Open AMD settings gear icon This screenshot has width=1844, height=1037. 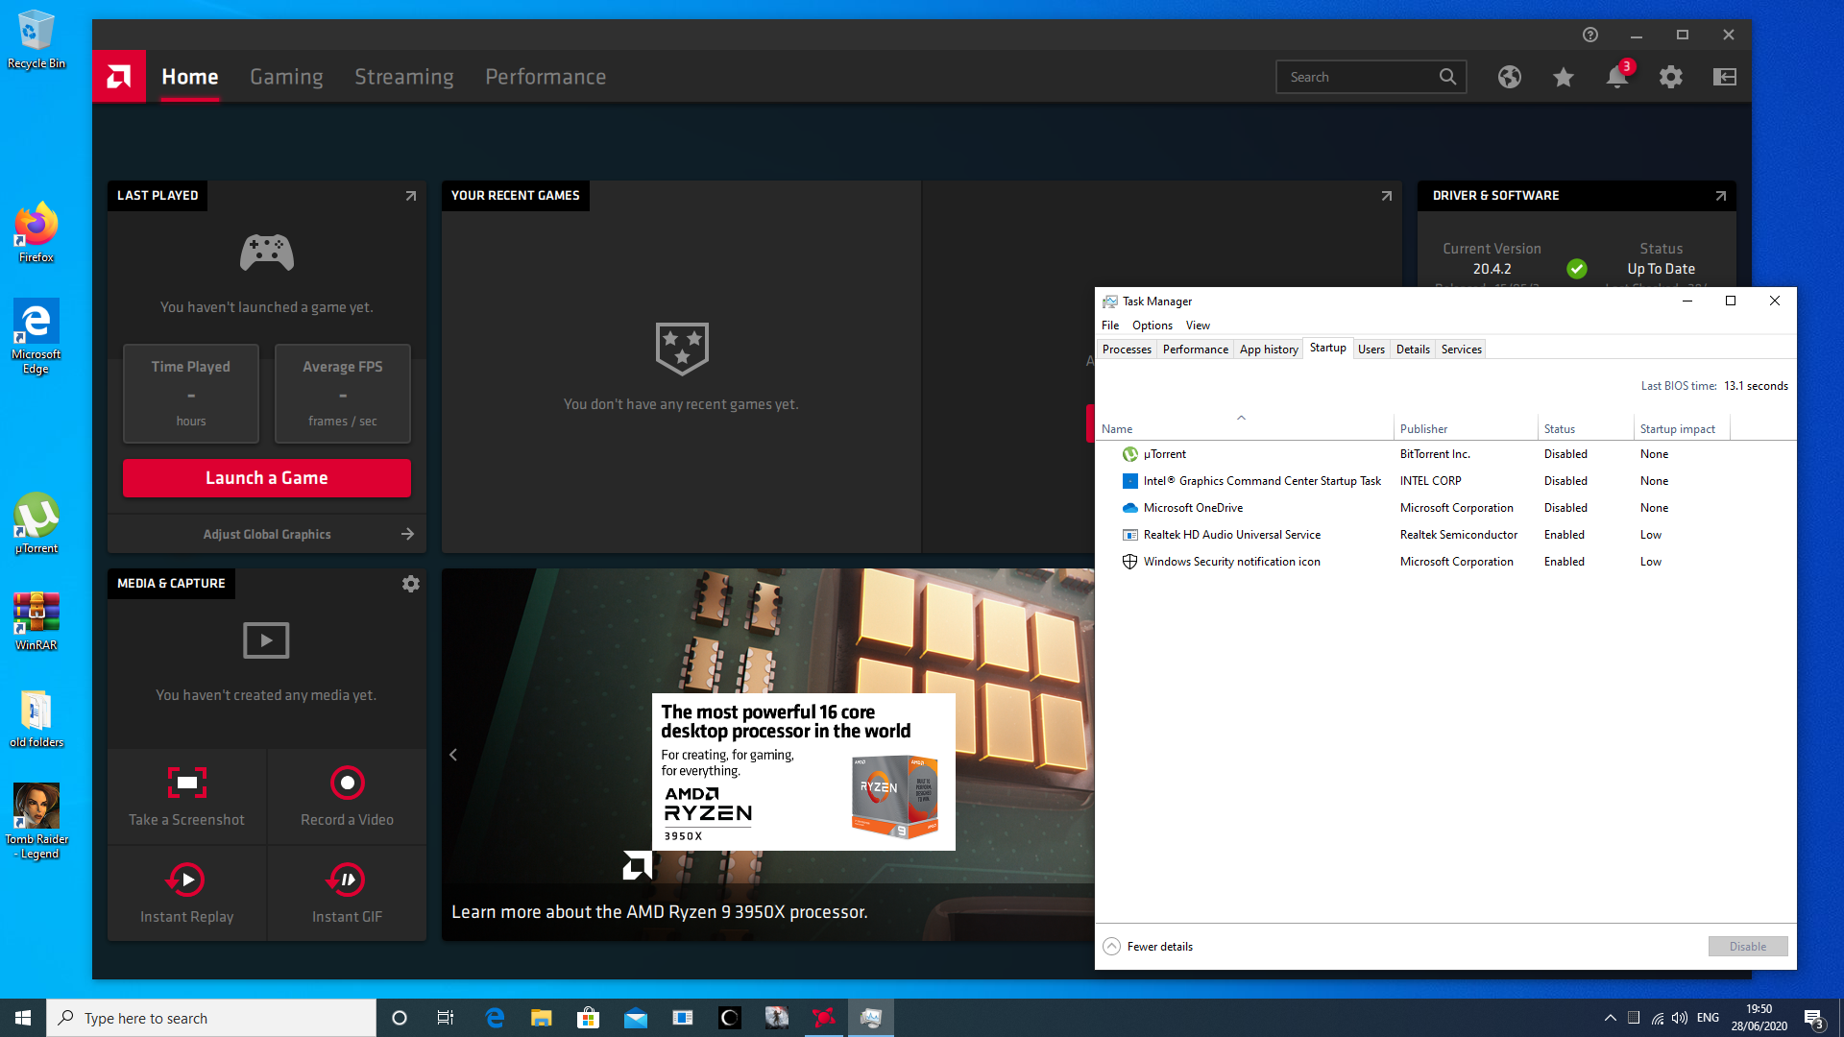point(1670,77)
